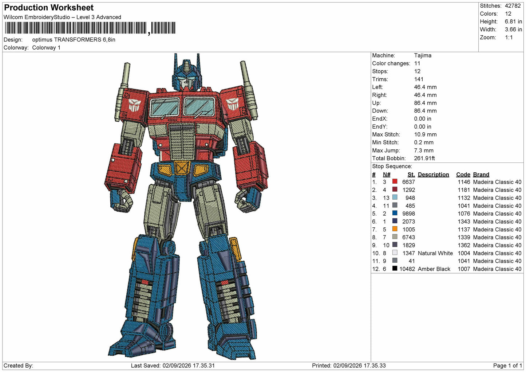Select the Left extent value "46.4 mm"
Screen dimensions: 526x372
pyautogui.click(x=425, y=87)
